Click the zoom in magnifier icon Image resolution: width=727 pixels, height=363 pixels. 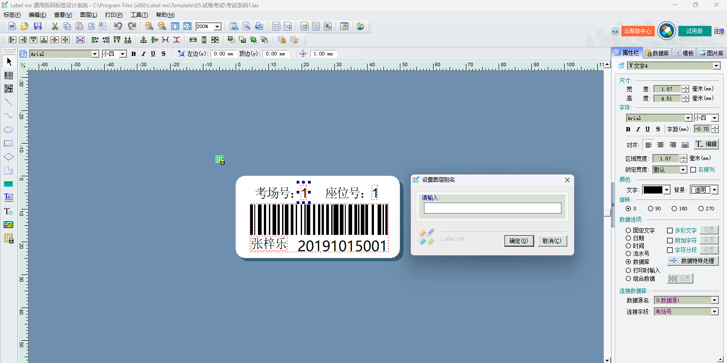point(149,26)
